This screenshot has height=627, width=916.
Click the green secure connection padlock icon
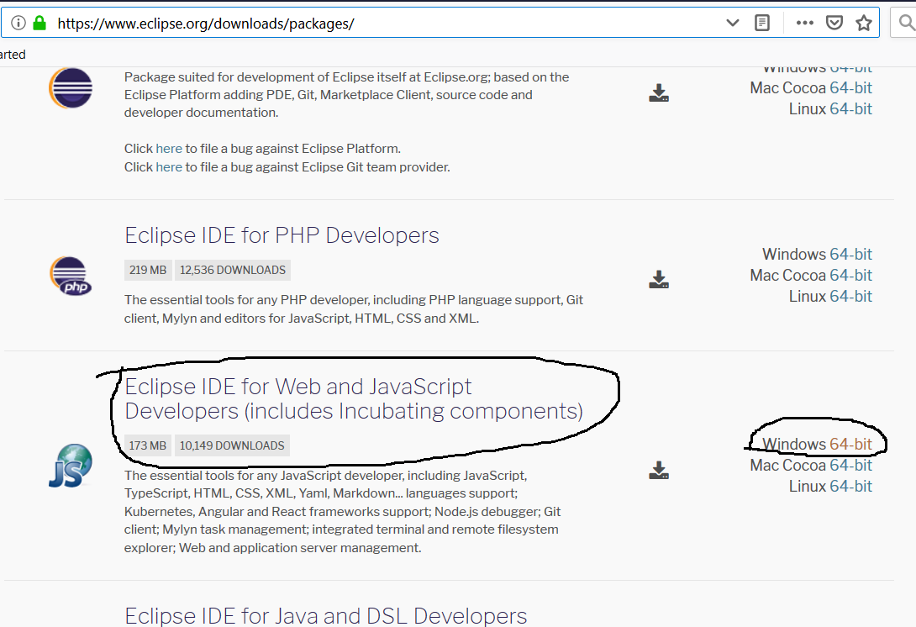[x=39, y=23]
